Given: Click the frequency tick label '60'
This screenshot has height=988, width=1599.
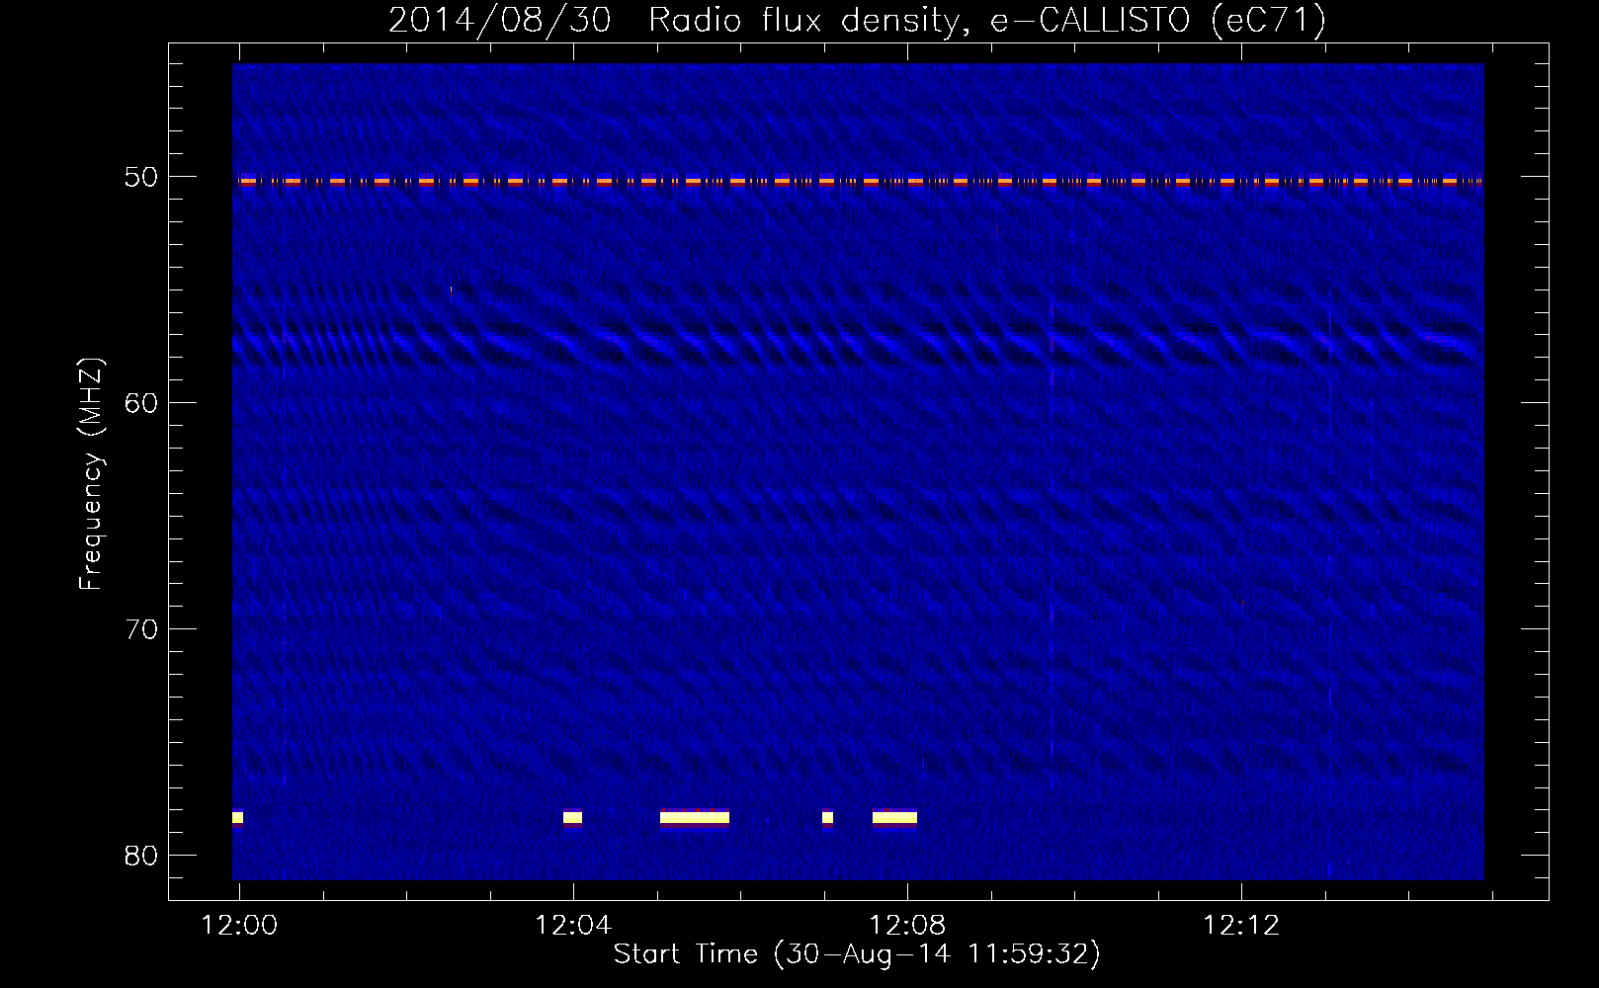Looking at the screenshot, I should coord(141,403).
